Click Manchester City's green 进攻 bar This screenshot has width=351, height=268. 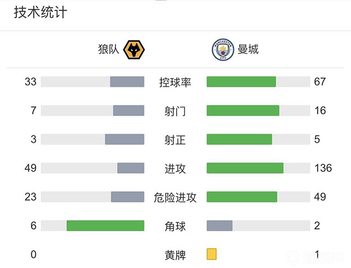point(245,168)
